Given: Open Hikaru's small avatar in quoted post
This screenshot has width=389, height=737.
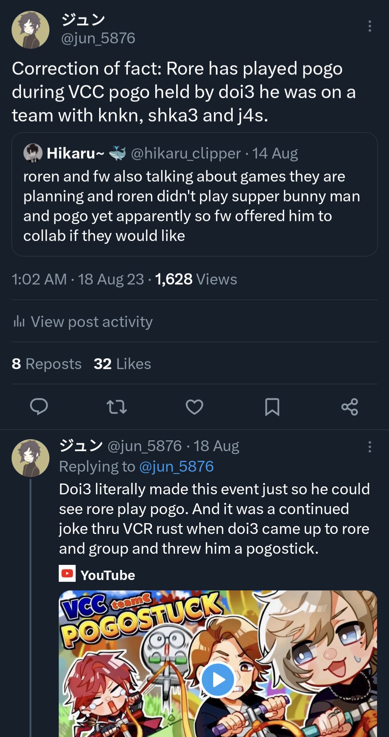Looking at the screenshot, I should [33, 153].
